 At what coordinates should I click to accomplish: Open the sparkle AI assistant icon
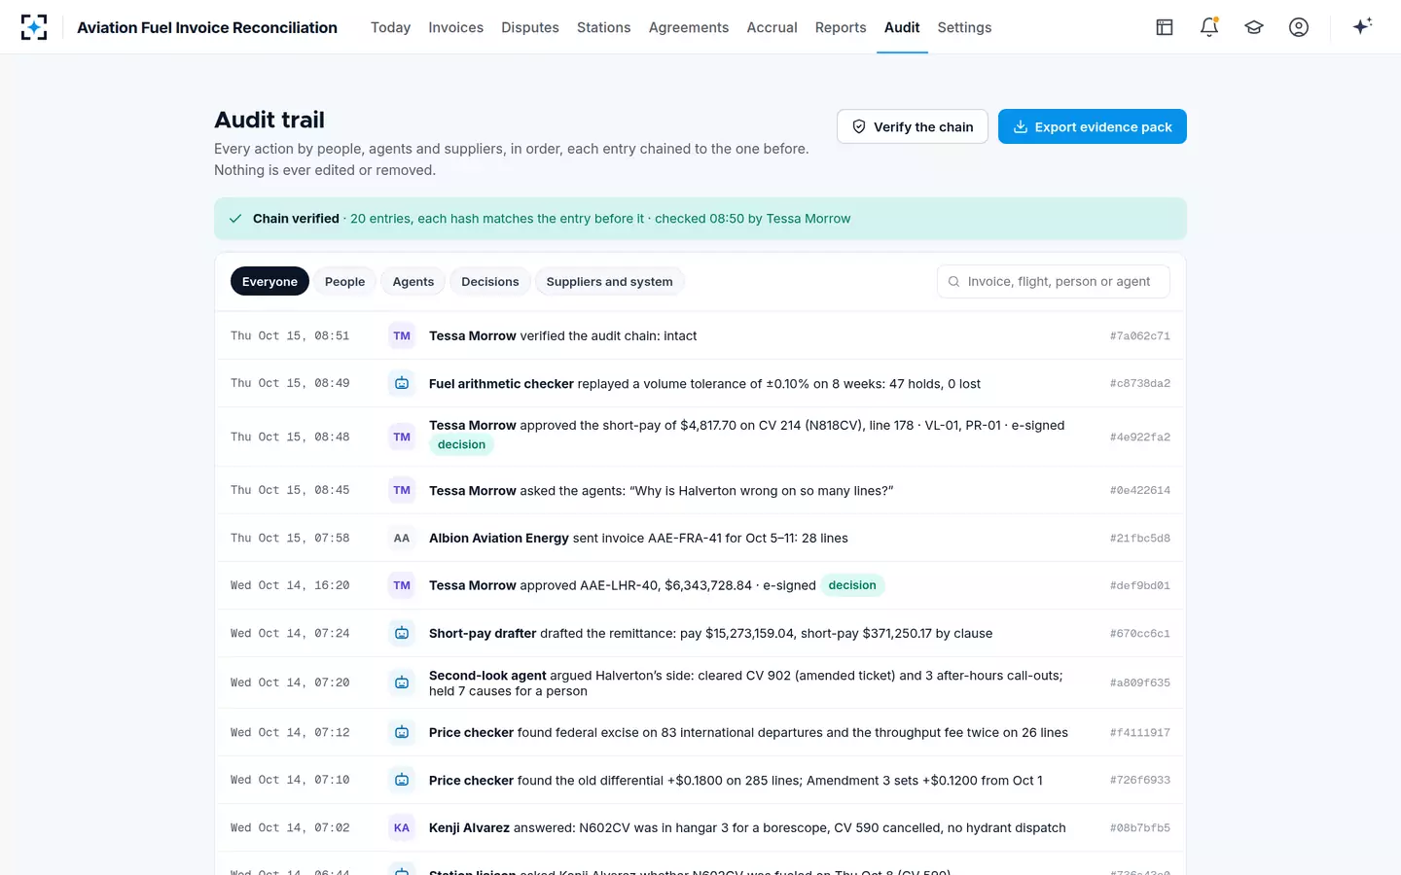coord(1362,26)
